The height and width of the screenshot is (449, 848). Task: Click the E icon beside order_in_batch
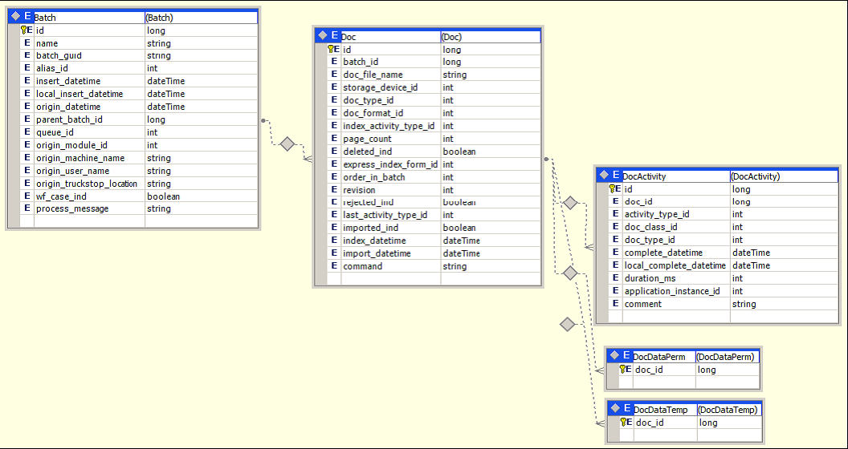(334, 177)
